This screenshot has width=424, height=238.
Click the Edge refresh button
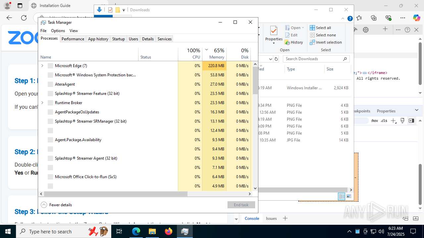click(x=24, y=18)
